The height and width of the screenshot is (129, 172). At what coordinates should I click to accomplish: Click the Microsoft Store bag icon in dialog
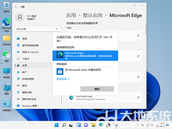[x=60, y=71]
